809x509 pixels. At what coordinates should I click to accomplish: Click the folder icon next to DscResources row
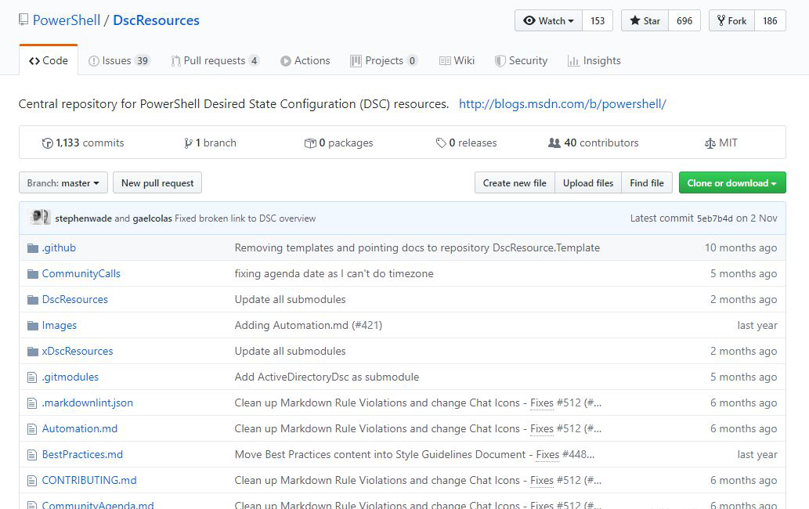(33, 300)
